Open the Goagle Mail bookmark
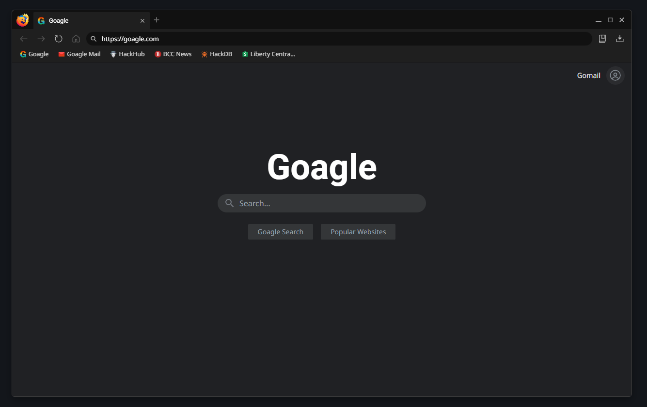This screenshot has height=407, width=647. tap(79, 54)
